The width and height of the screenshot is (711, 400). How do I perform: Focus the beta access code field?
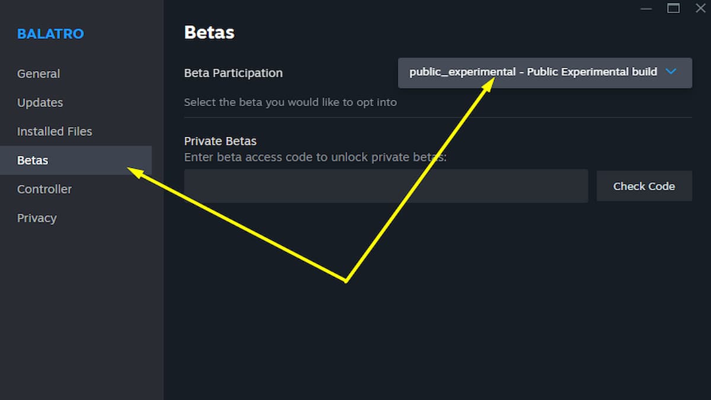coord(385,186)
